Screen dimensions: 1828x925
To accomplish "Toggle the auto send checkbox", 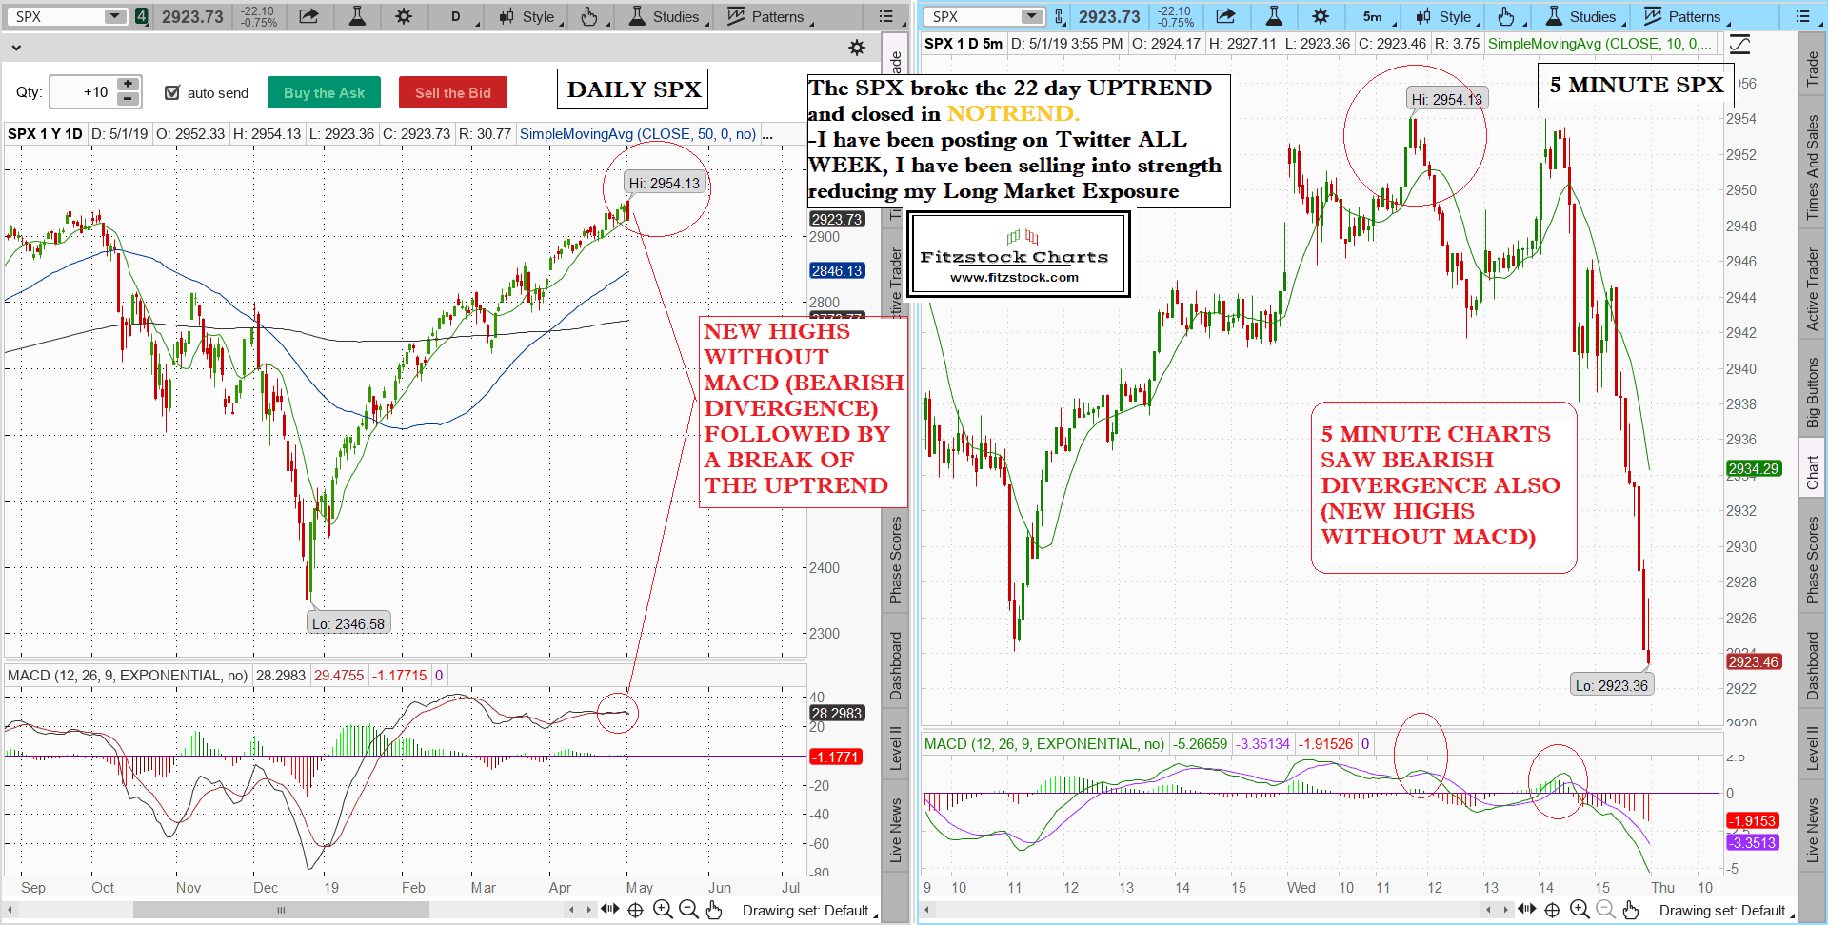I will pyautogui.click(x=172, y=92).
